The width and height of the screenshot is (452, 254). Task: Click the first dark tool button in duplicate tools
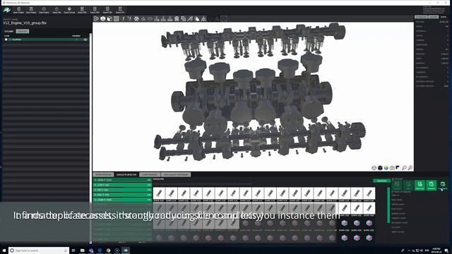397,185
